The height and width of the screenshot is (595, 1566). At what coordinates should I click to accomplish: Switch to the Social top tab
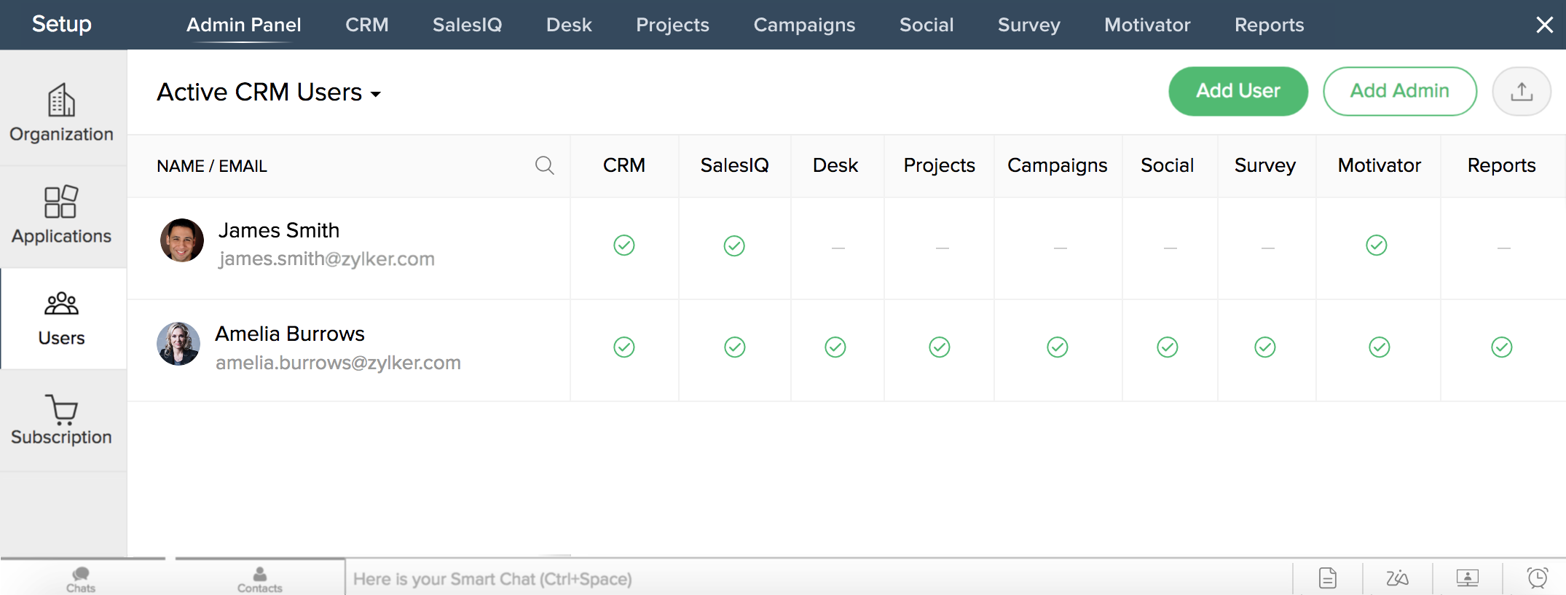(926, 25)
